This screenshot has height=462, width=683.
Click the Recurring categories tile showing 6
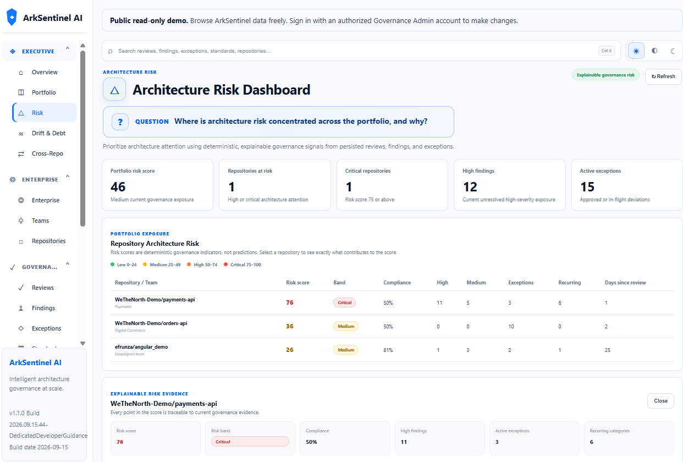coord(629,438)
